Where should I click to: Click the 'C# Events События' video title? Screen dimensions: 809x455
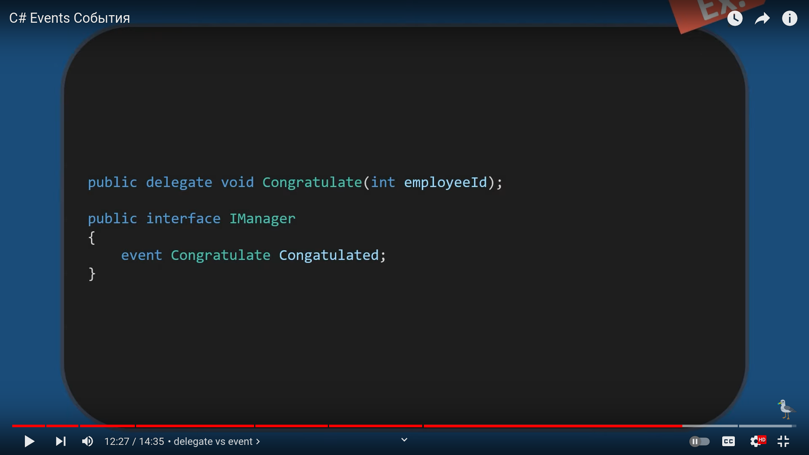click(70, 18)
